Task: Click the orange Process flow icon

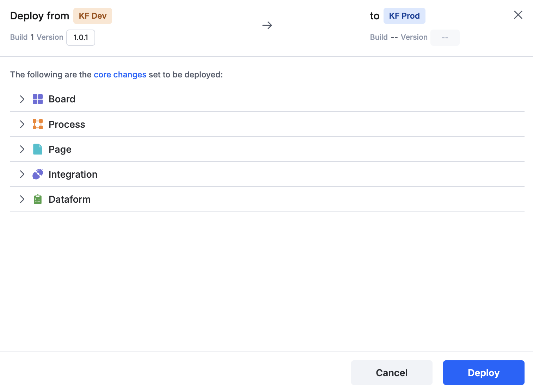Action: point(38,124)
